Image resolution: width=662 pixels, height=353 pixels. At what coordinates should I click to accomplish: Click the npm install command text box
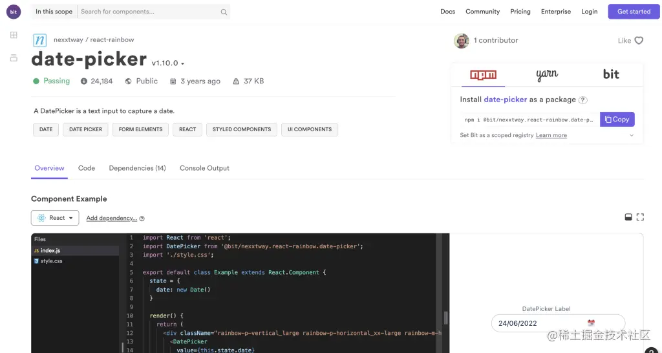coord(530,120)
